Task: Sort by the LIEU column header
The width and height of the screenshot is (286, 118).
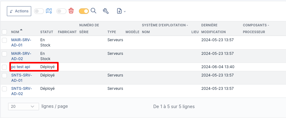Action: pyautogui.click(x=195, y=32)
